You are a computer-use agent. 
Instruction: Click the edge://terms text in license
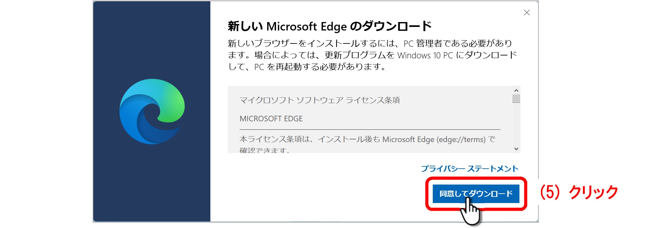point(461,139)
